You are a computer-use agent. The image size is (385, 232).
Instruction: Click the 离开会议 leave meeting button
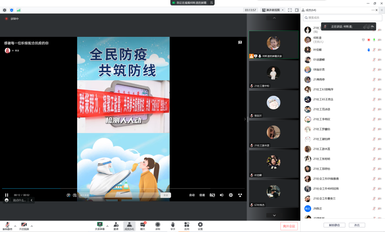[289, 226]
